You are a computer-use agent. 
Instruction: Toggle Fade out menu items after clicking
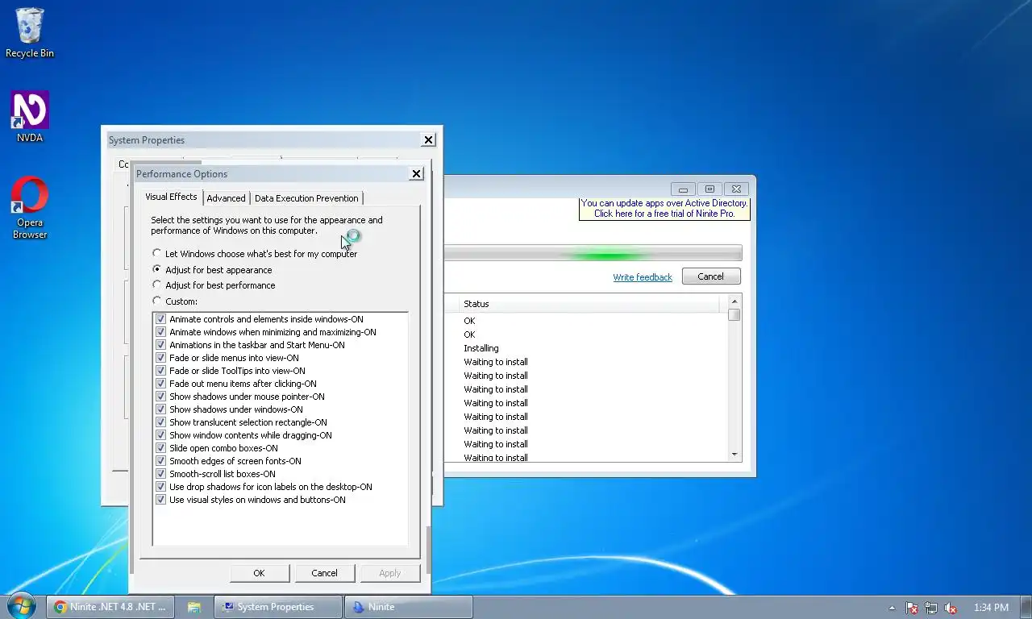point(160,384)
